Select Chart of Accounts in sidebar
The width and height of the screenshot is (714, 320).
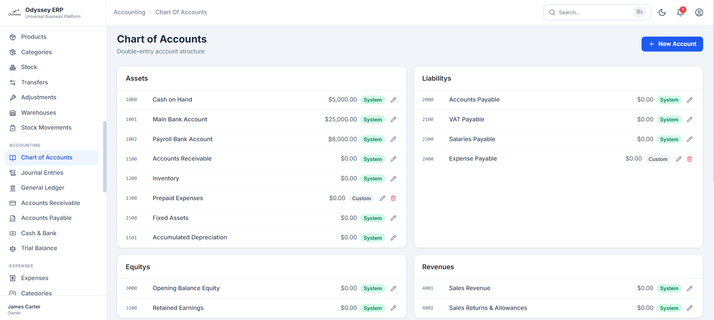[51, 158]
